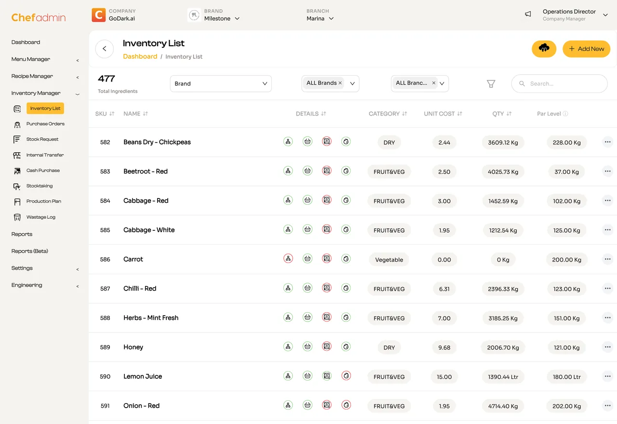617x424 pixels.
Task: Click the flame icon for Honey
Action: click(346, 346)
